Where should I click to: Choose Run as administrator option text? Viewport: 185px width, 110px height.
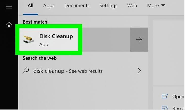178,108
